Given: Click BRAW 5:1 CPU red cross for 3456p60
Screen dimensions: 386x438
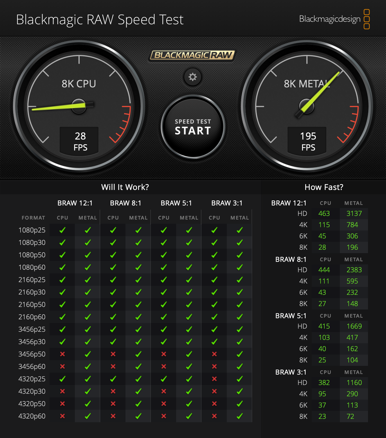Looking at the screenshot, I should point(164,366).
